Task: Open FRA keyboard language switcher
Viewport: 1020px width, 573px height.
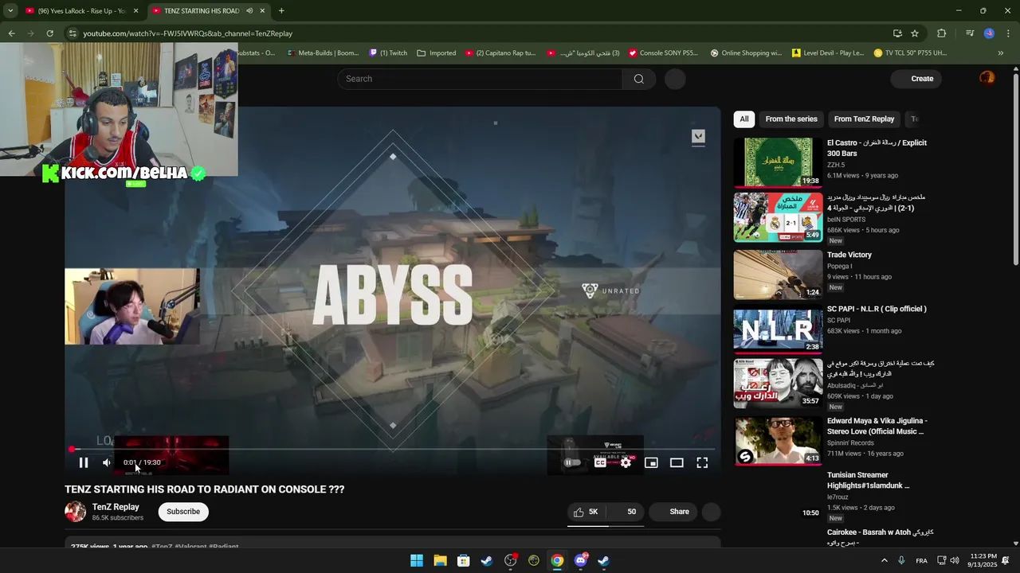Action: [921, 561]
